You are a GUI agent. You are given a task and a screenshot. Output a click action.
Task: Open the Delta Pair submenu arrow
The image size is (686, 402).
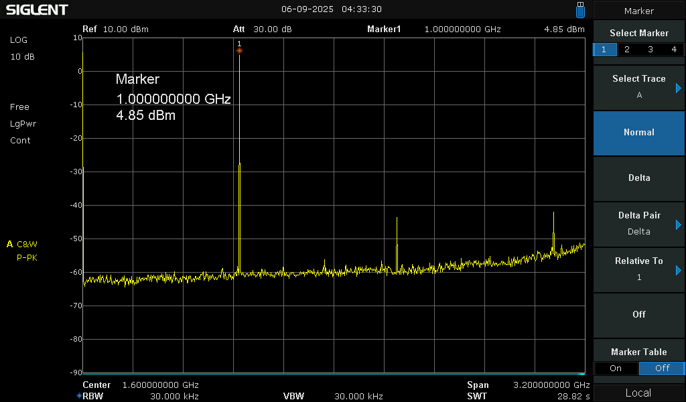678,224
